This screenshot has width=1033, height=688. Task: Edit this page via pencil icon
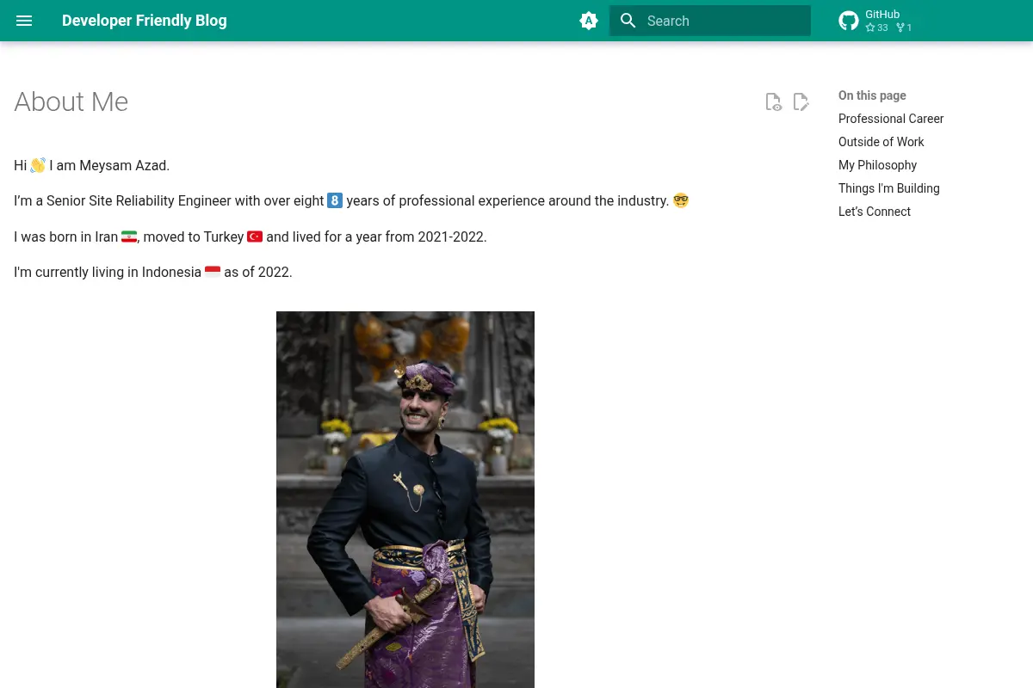[801, 102]
